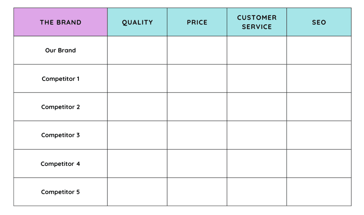Select Competitor 3's empty SEO cell
The width and height of the screenshot is (364, 215).
319,135
